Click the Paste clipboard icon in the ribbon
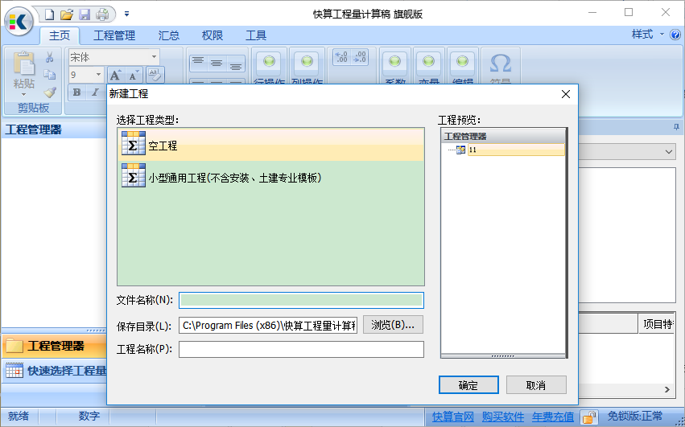 click(x=24, y=68)
